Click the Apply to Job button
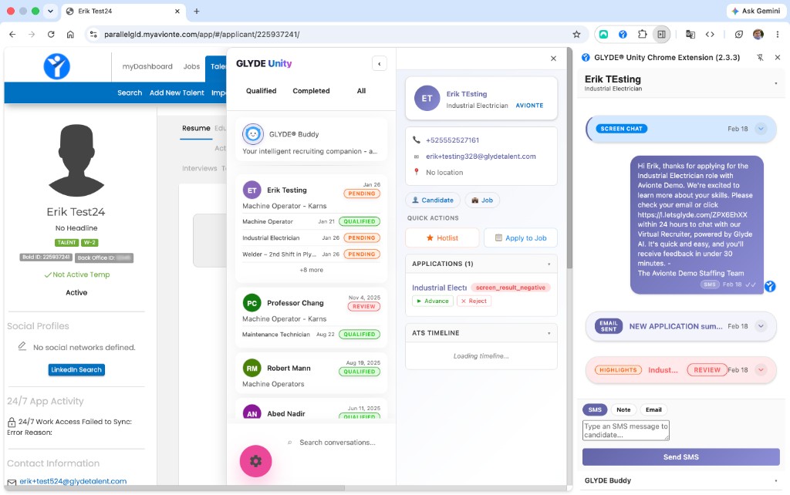790x495 pixels. [521, 237]
